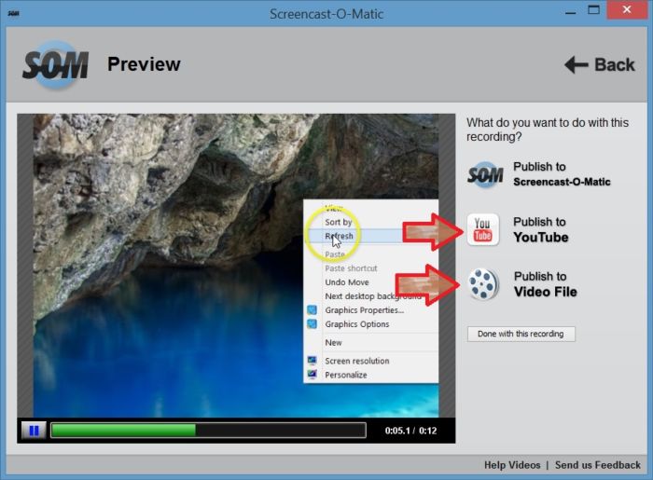Click the YouTube icon
This screenshot has height=480, width=653.
482,229
